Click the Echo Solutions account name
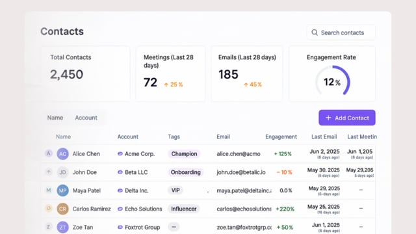The height and width of the screenshot is (234, 416). pos(143,209)
